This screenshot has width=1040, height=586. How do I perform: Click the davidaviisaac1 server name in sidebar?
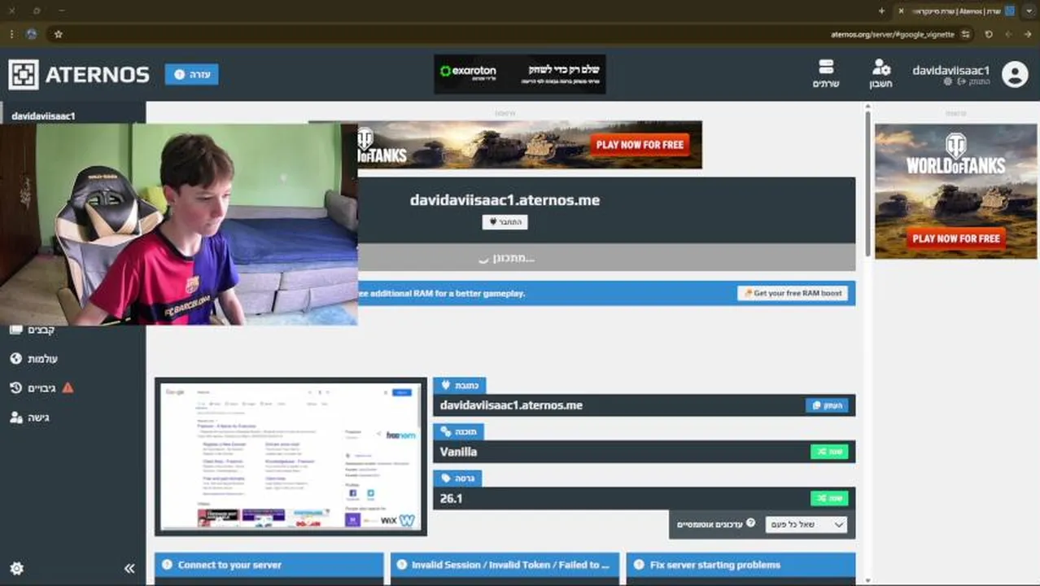tap(43, 116)
